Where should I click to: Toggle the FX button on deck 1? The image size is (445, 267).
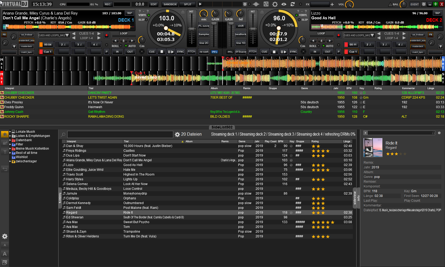coord(4,35)
